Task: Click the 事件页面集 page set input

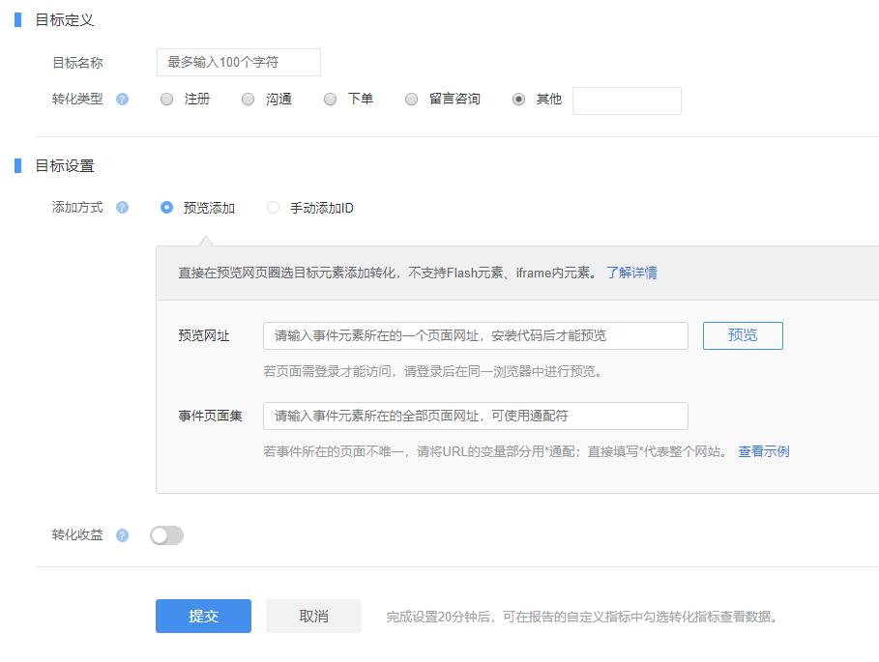Action: [x=474, y=416]
